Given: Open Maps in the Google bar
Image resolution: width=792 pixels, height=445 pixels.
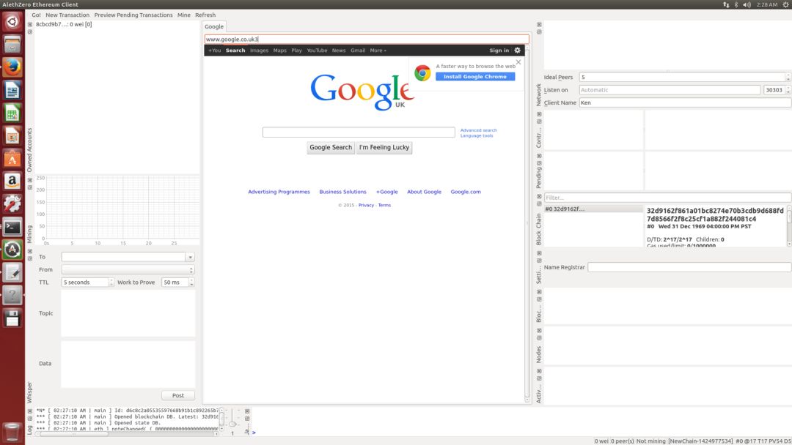Looking at the screenshot, I should pyautogui.click(x=280, y=51).
